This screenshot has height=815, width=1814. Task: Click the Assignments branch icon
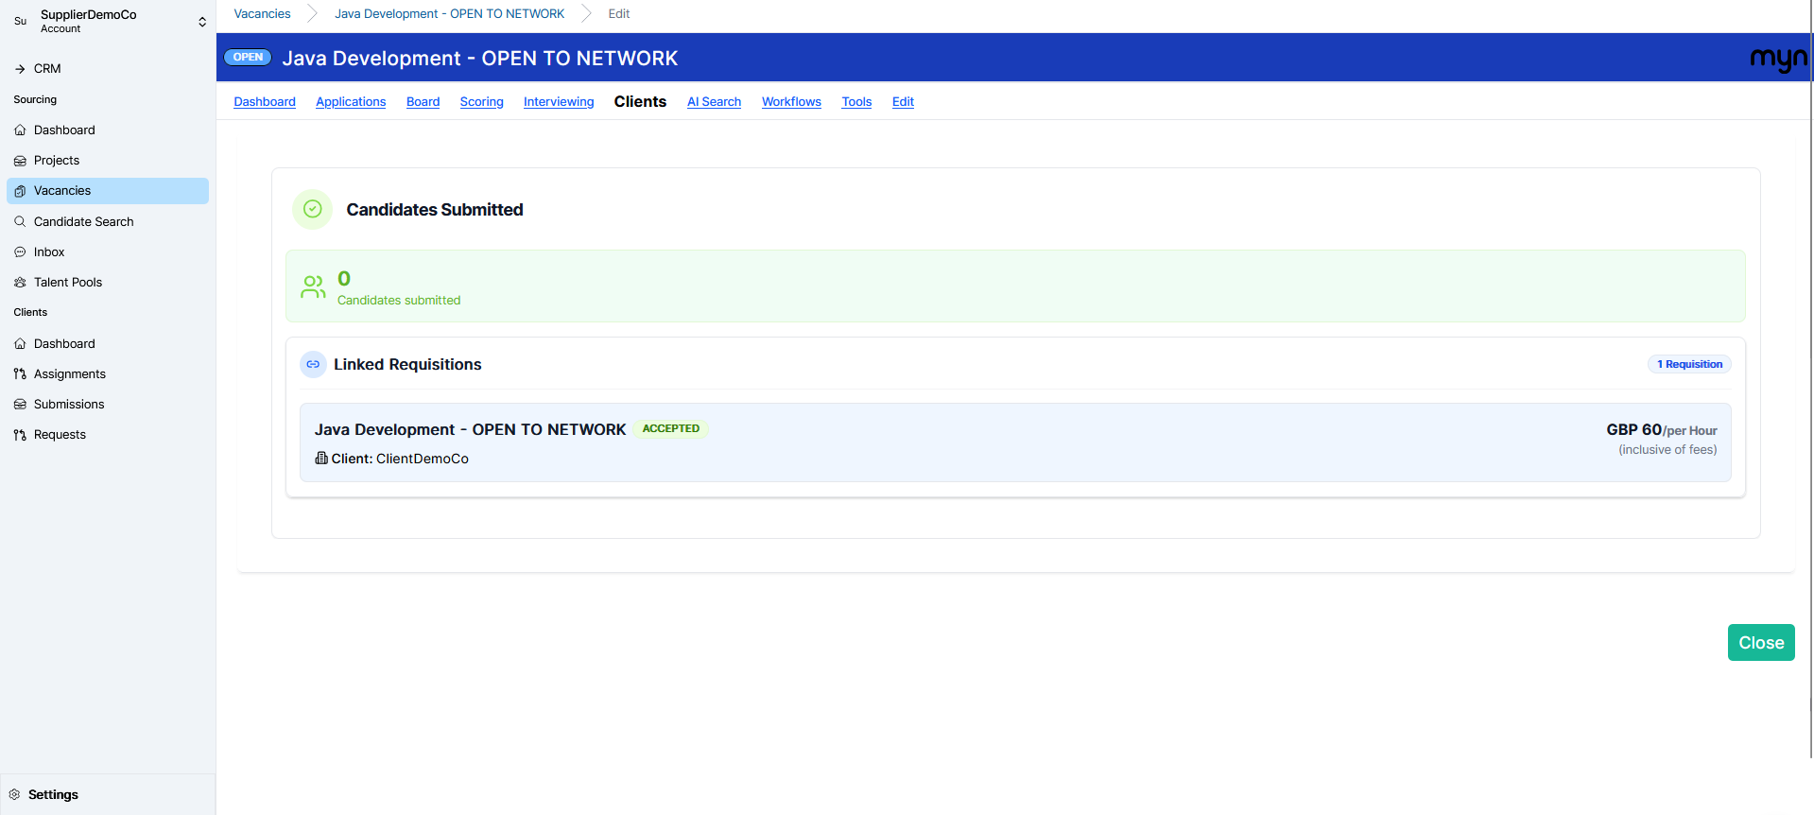point(20,374)
